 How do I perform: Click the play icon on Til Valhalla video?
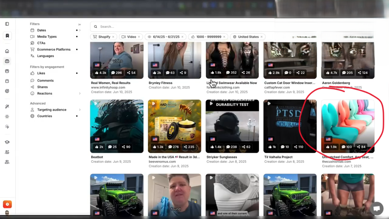tap(269, 103)
